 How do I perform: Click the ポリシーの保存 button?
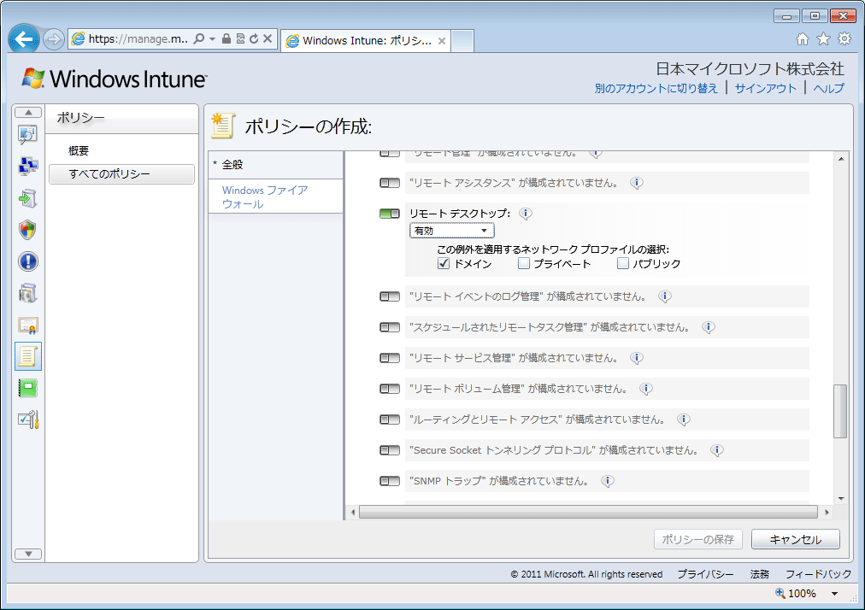[697, 539]
